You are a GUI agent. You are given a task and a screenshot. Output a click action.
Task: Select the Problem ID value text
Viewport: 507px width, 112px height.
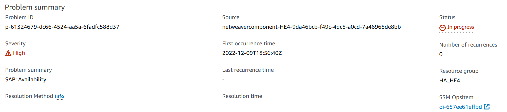62,27
